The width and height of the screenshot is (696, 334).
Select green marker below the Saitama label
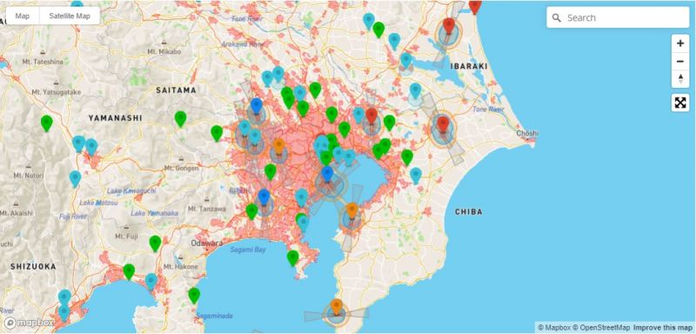(180, 118)
